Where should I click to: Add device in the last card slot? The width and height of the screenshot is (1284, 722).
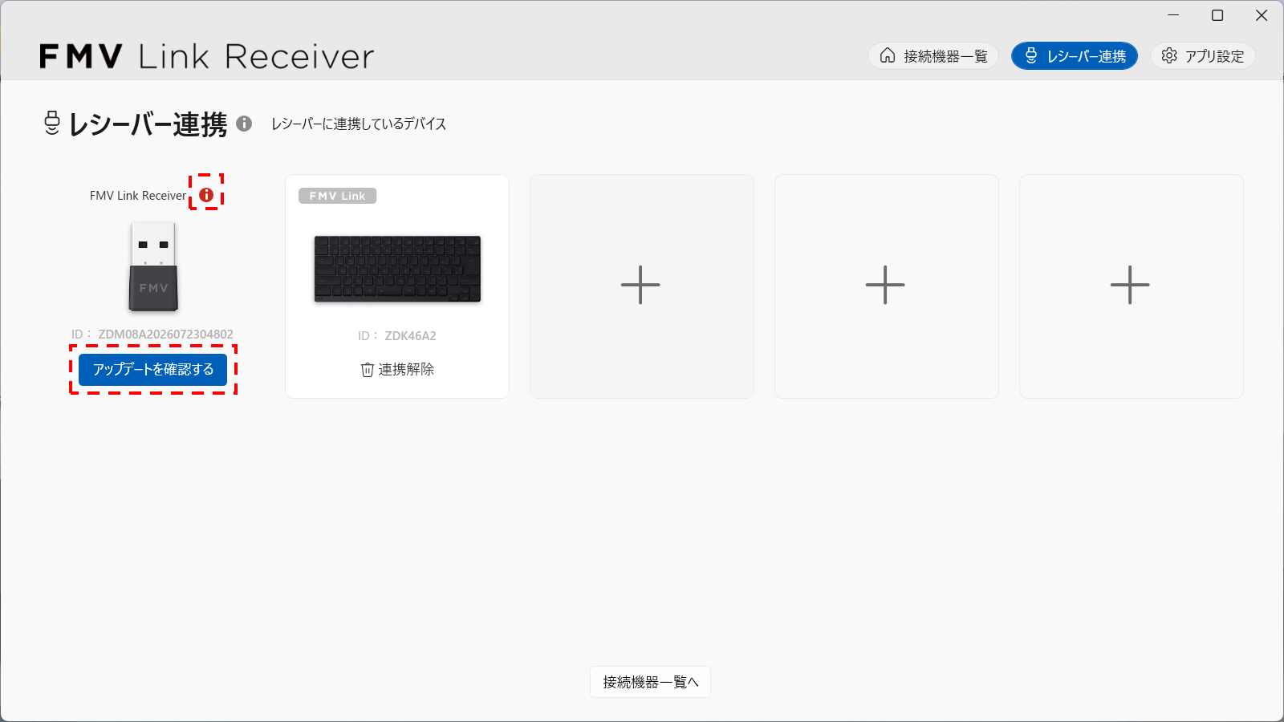coord(1130,285)
